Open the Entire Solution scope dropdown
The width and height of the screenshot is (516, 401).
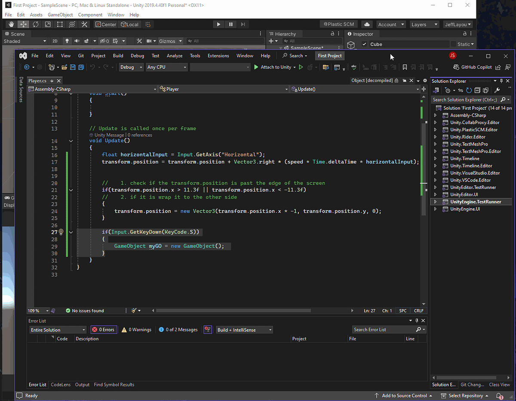[x=58, y=330]
